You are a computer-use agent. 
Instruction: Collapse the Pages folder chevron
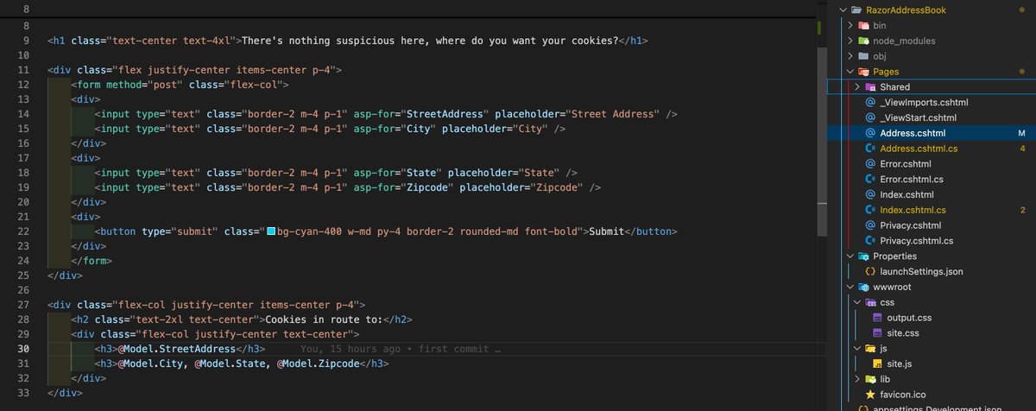coord(850,72)
